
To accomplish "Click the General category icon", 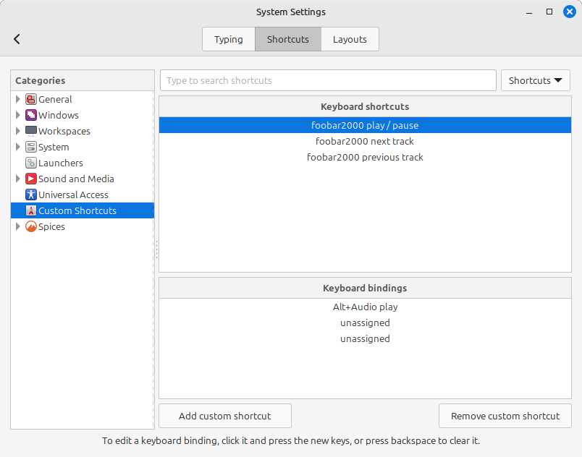I will click(x=31, y=99).
